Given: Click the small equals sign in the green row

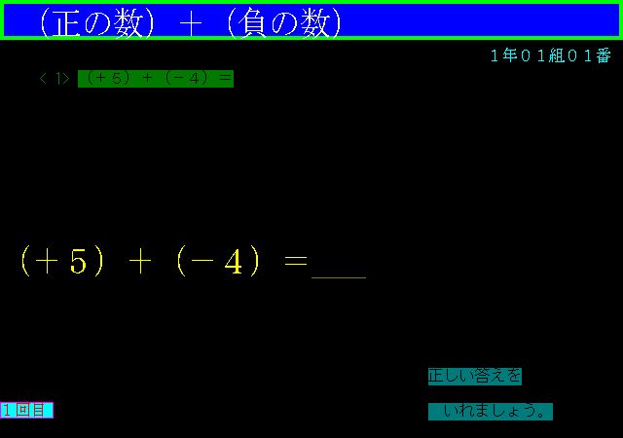Looking at the screenshot, I should pyautogui.click(x=225, y=79).
